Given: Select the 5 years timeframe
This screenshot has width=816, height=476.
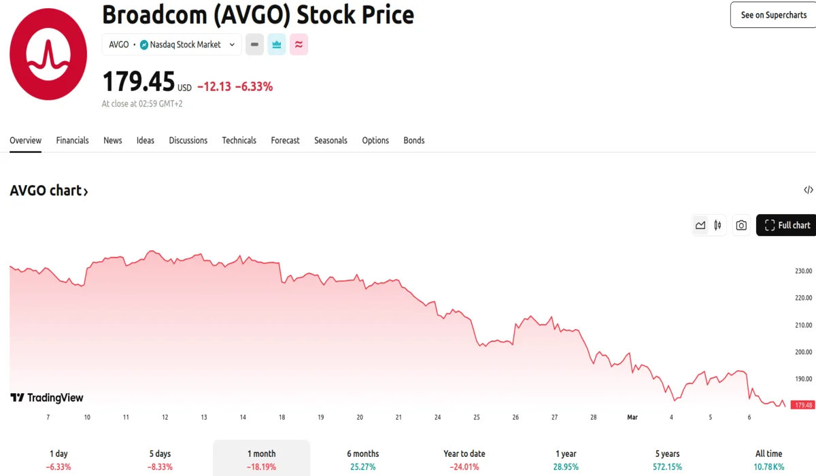Looking at the screenshot, I should [666, 457].
